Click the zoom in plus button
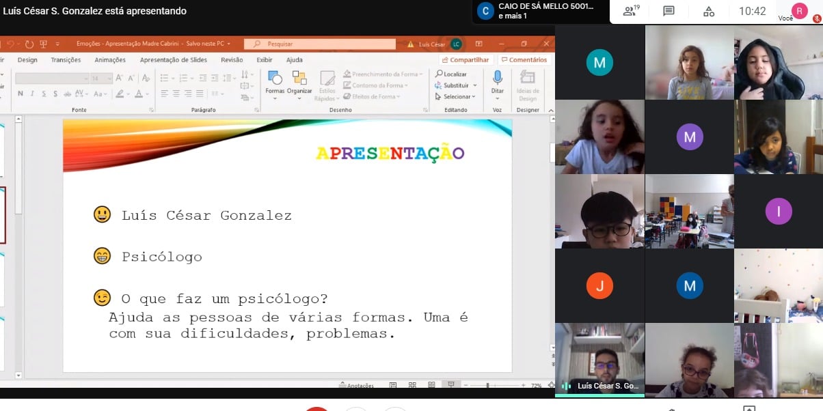Viewport: 823px width, 411px height. [523, 386]
